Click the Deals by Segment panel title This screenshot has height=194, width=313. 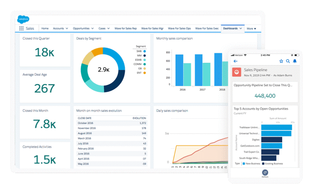[x=89, y=38]
